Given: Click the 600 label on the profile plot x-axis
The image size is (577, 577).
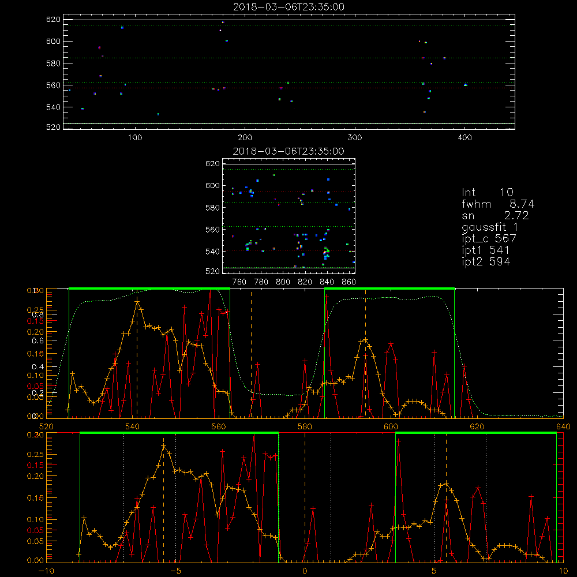Looking at the screenshot, I should click(391, 426).
